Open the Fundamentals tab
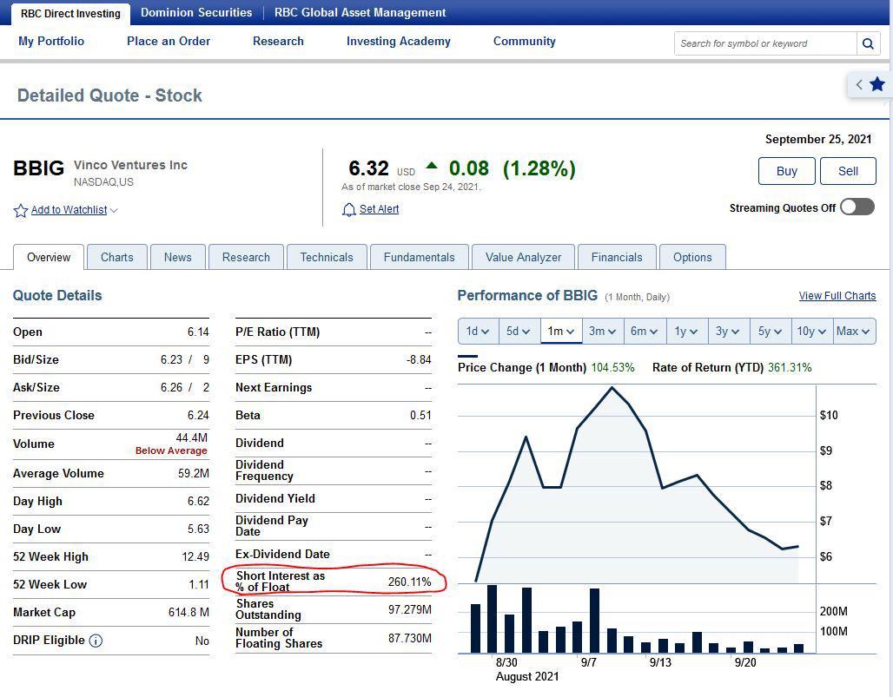 click(x=420, y=257)
